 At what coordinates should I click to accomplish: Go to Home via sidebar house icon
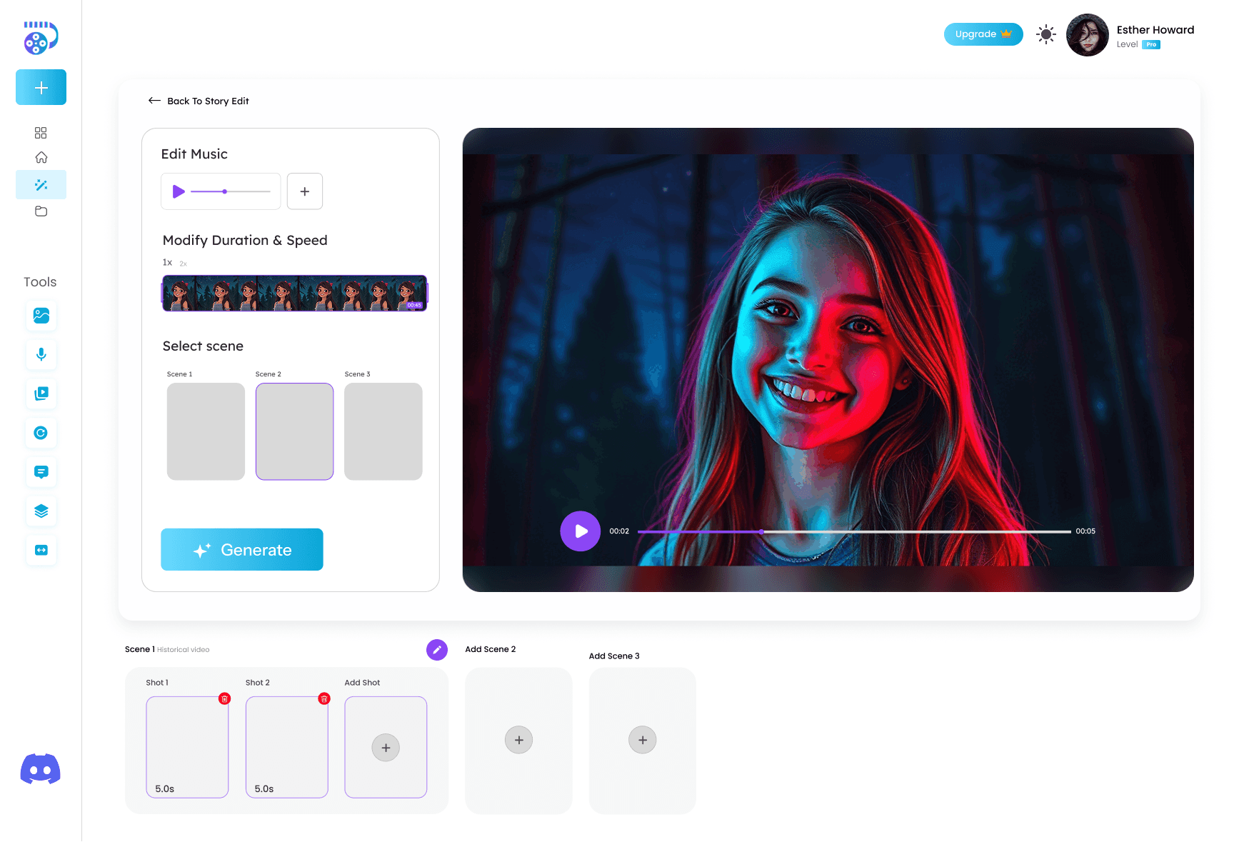tap(41, 157)
